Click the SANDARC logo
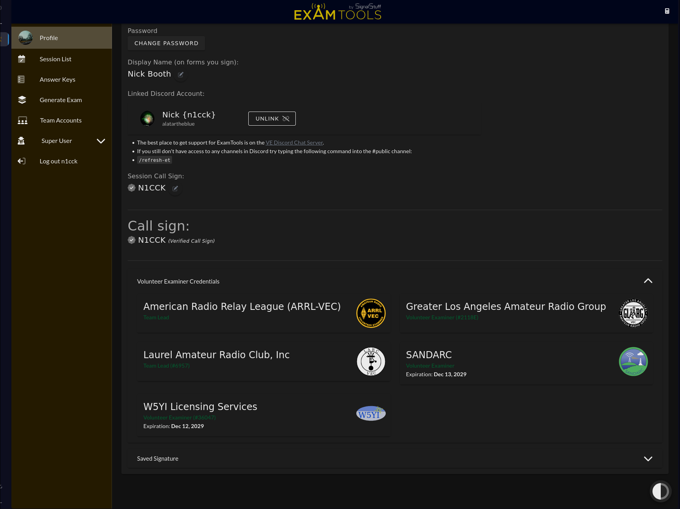The image size is (680, 509). [x=633, y=361]
